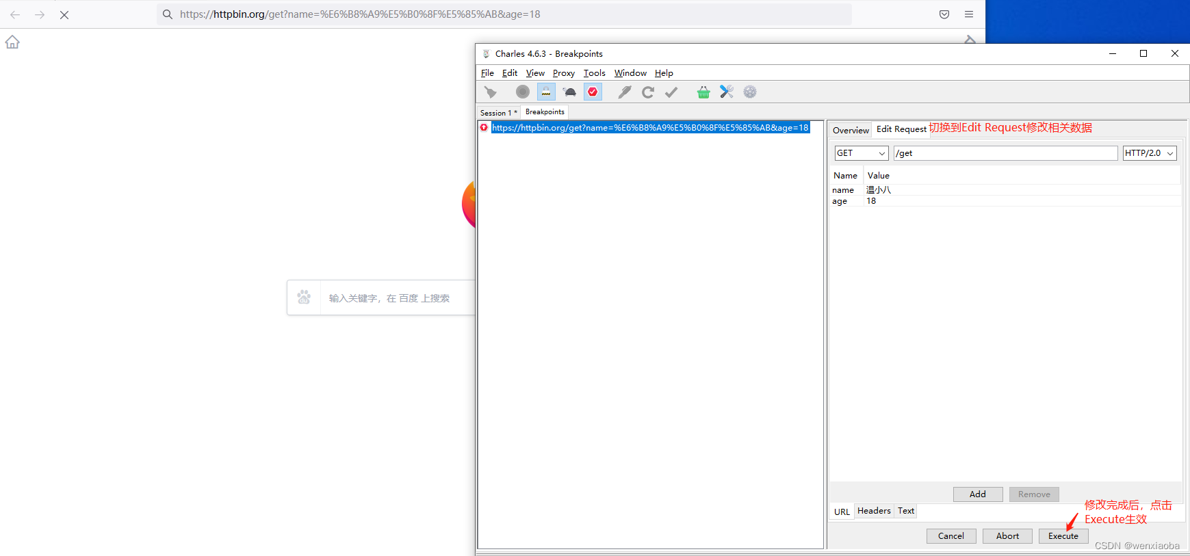Select the httpbin.org breakpoint request row
The height and width of the screenshot is (556, 1190).
point(650,128)
